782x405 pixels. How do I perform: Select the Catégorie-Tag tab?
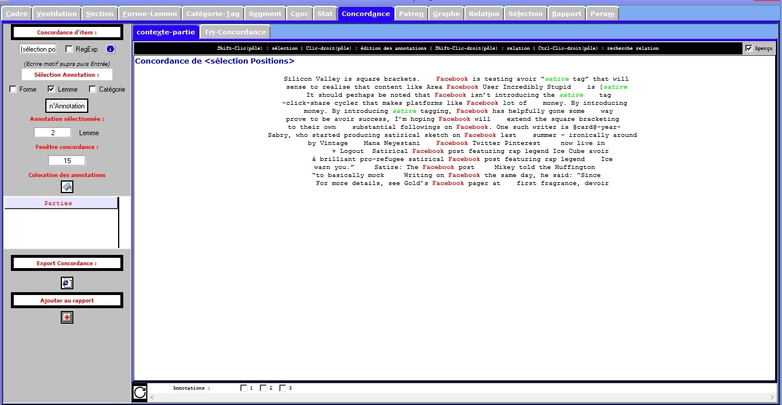click(x=213, y=14)
